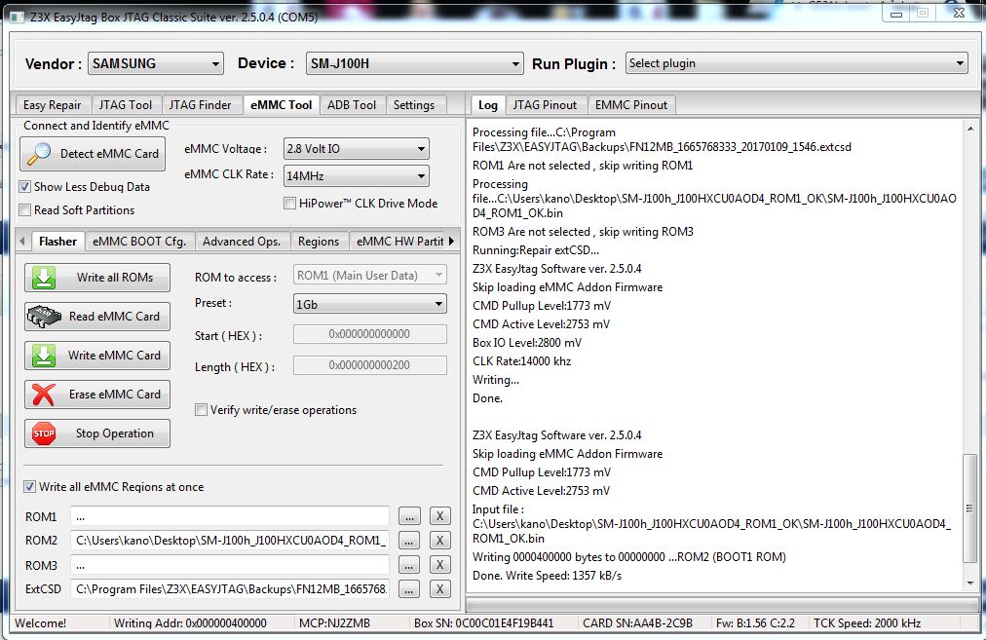
Task: Clear the ROM3 file path with X
Action: click(x=440, y=565)
